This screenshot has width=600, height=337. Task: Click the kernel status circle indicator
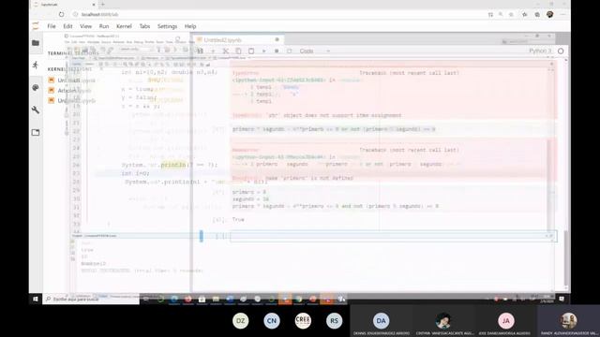561,51
